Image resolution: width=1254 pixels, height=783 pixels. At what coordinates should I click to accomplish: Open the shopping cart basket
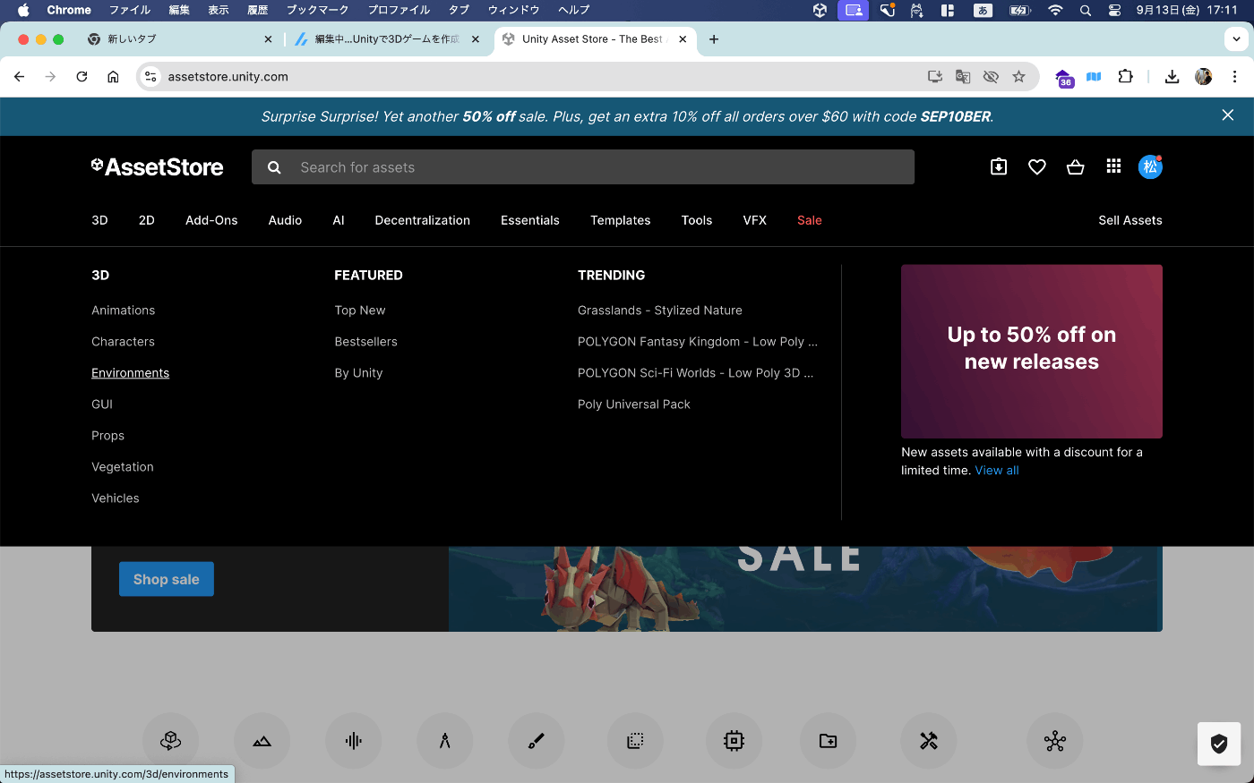click(x=1076, y=166)
